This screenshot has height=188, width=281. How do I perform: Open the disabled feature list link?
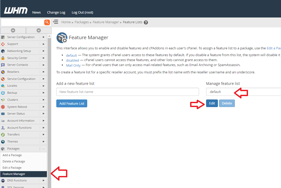(x=72, y=60)
